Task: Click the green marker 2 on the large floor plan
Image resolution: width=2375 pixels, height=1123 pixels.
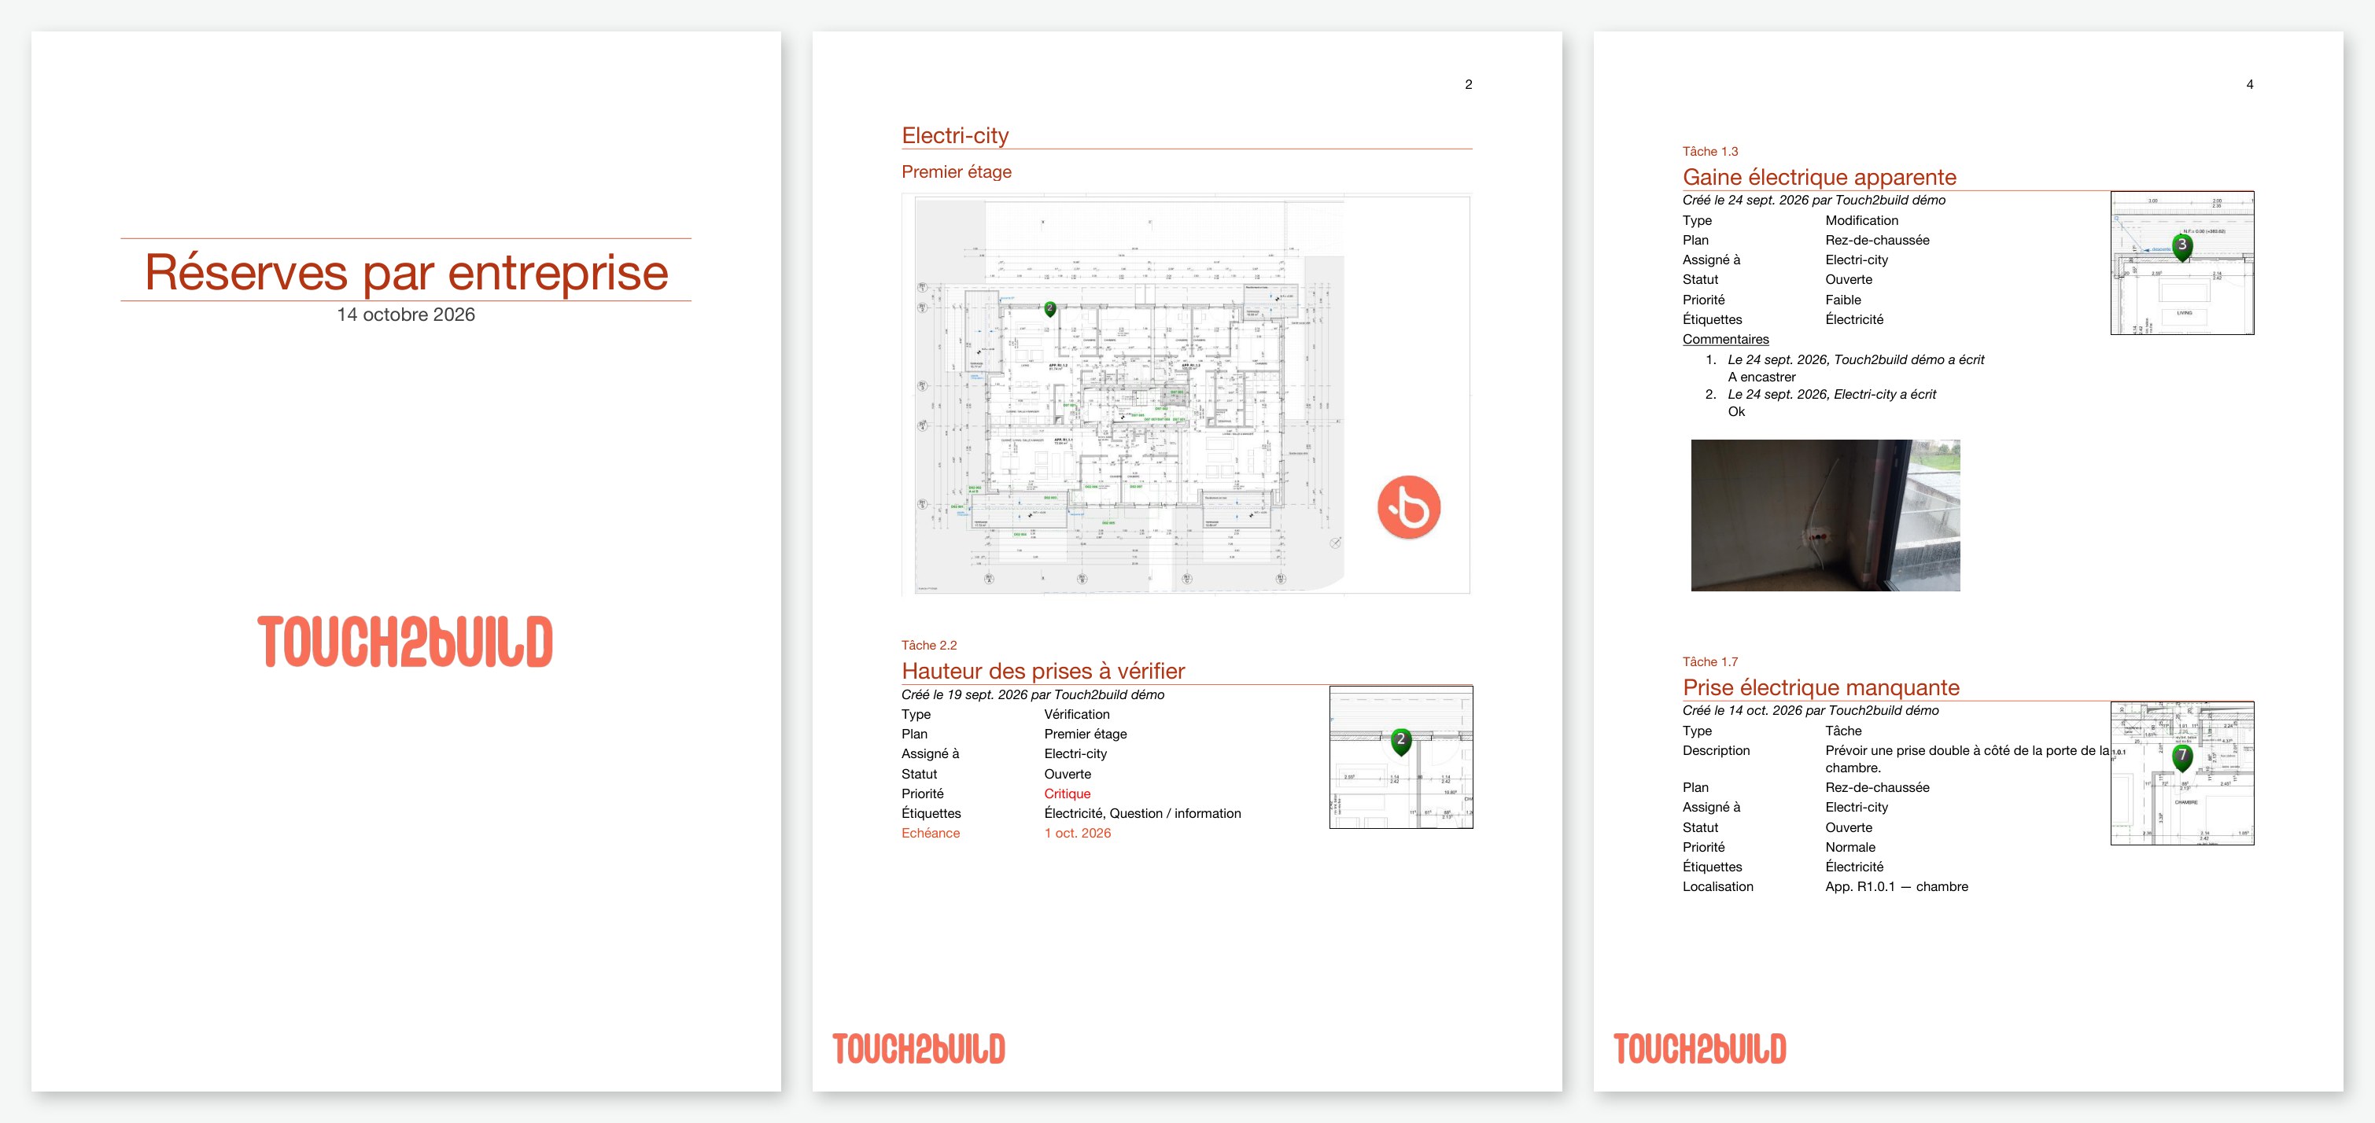Action: pyautogui.click(x=1049, y=309)
